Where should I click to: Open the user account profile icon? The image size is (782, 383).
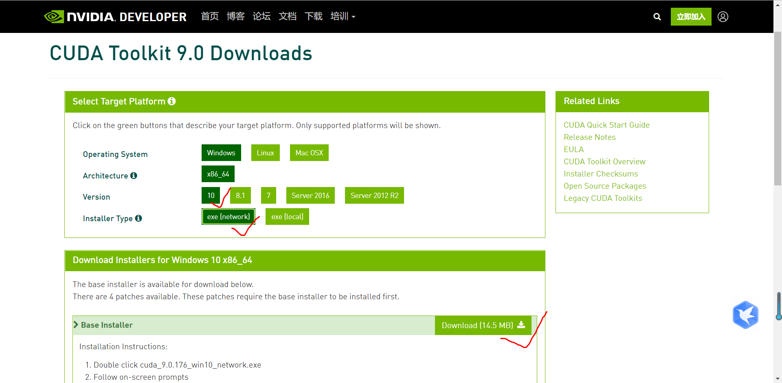723,17
